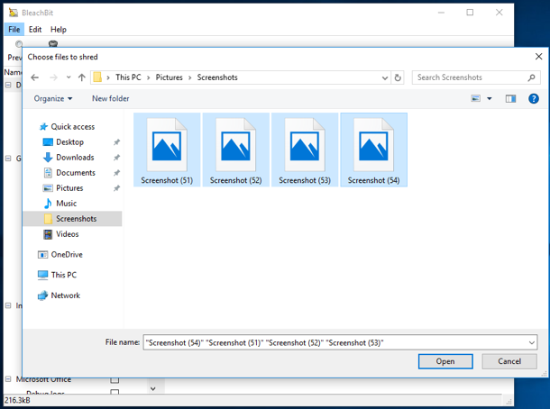This screenshot has width=550, height=409.
Task: Refresh the Screenshots folder view
Action: [398, 77]
